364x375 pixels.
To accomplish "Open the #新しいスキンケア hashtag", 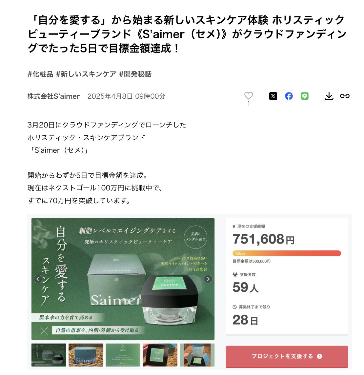I will [86, 74].
